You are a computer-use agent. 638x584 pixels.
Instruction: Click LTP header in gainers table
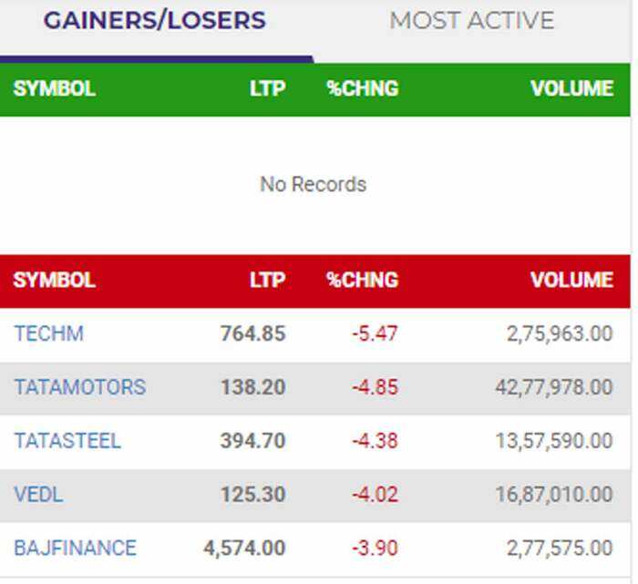(267, 88)
